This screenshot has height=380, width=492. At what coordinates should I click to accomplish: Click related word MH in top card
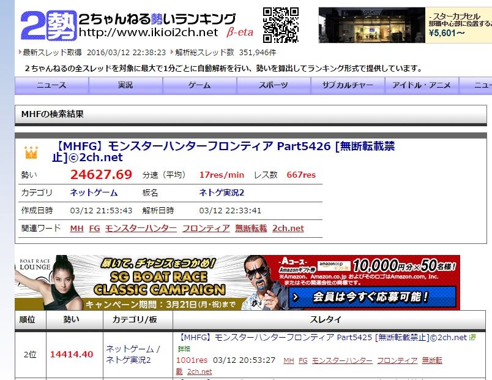point(77,228)
